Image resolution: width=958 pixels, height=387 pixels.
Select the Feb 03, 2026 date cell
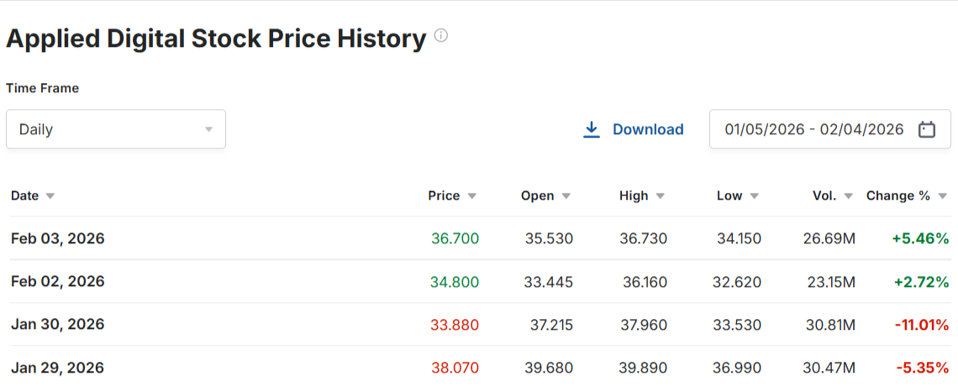point(57,238)
